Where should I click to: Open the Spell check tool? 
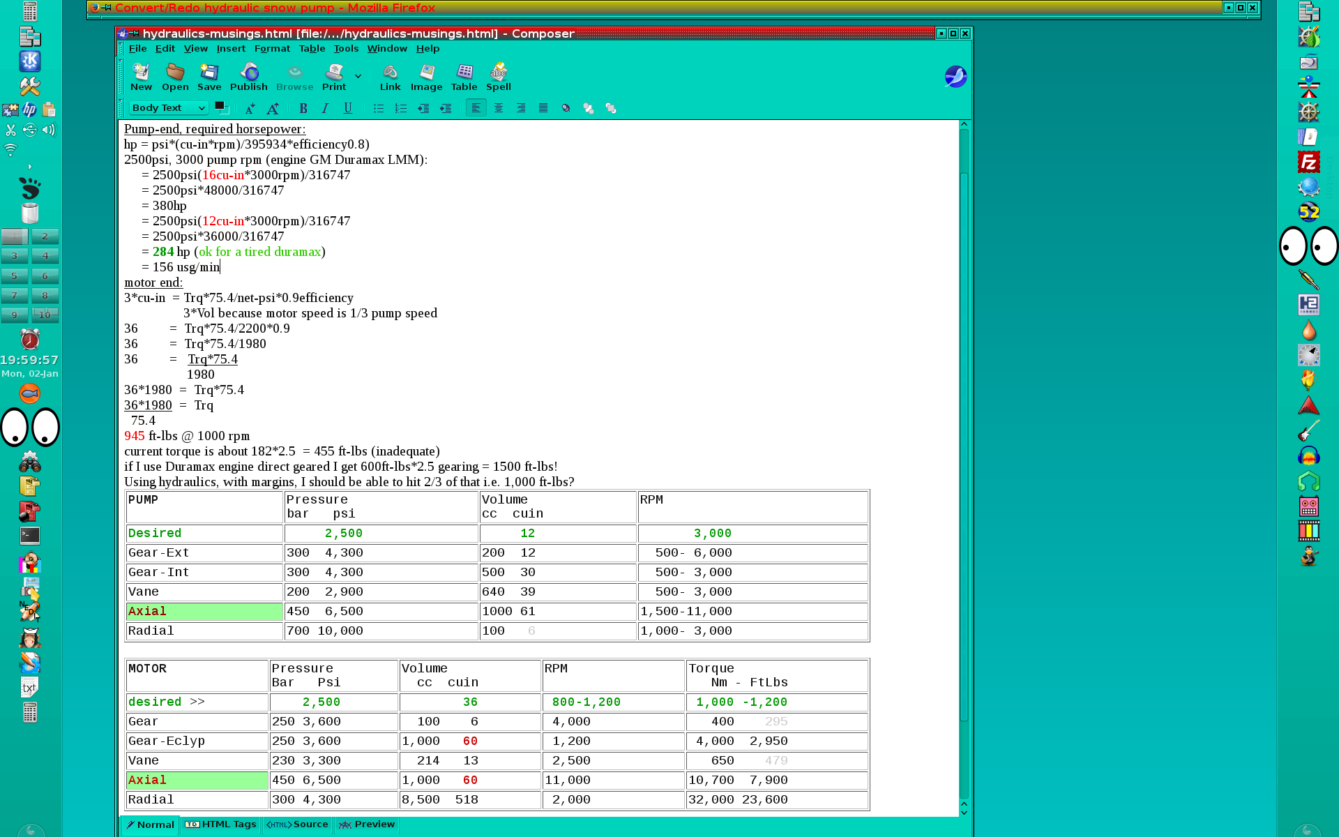coord(498,77)
